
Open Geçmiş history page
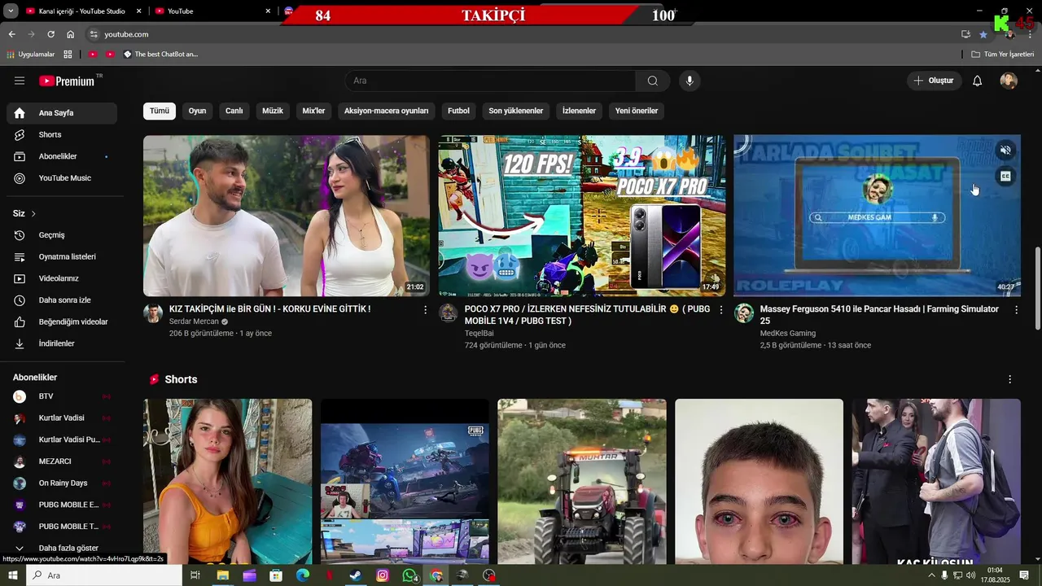click(62, 235)
